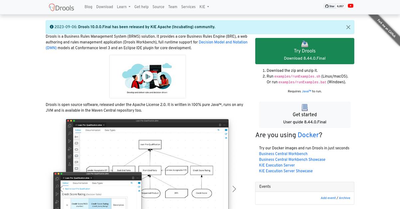Click the GitHub Star button

coord(330,6)
